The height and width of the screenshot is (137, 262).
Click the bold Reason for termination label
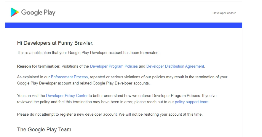click(39, 66)
